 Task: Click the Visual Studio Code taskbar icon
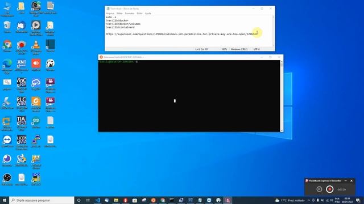point(98,200)
